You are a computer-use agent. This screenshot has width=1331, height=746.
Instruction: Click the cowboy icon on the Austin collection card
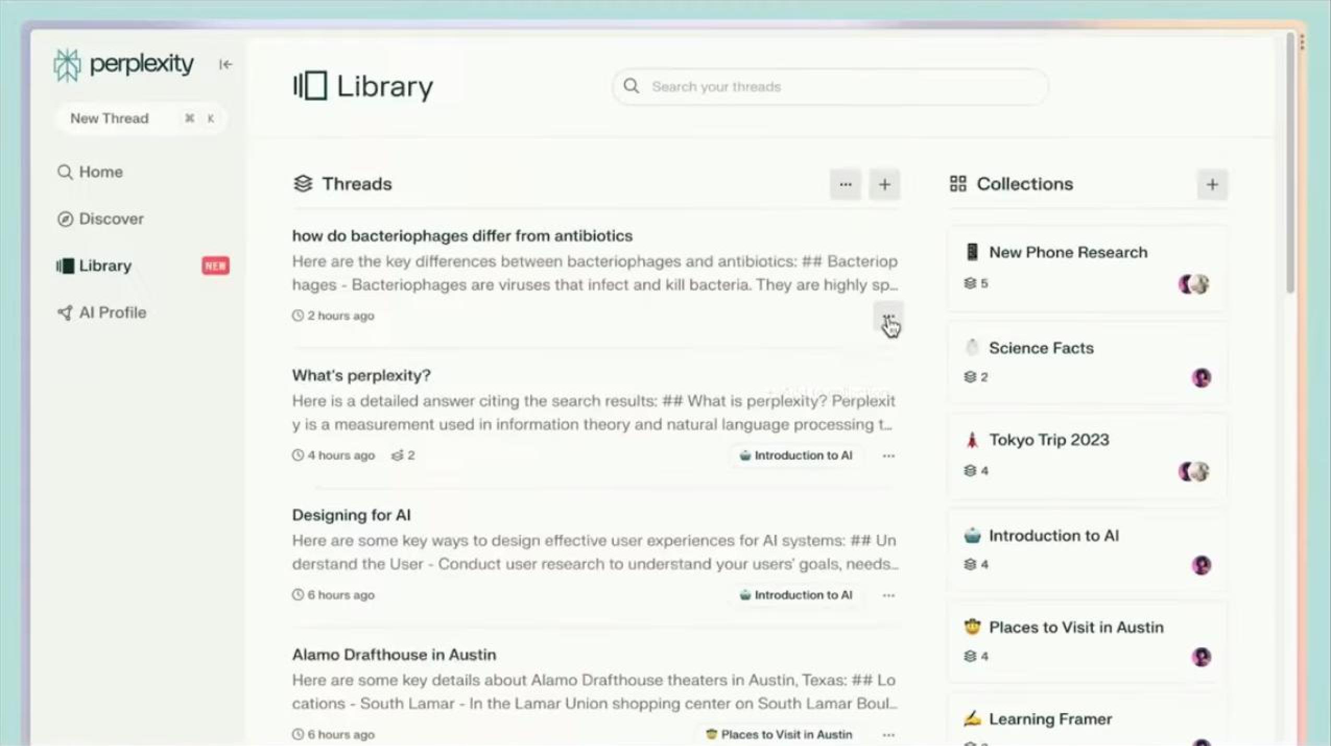click(x=972, y=627)
